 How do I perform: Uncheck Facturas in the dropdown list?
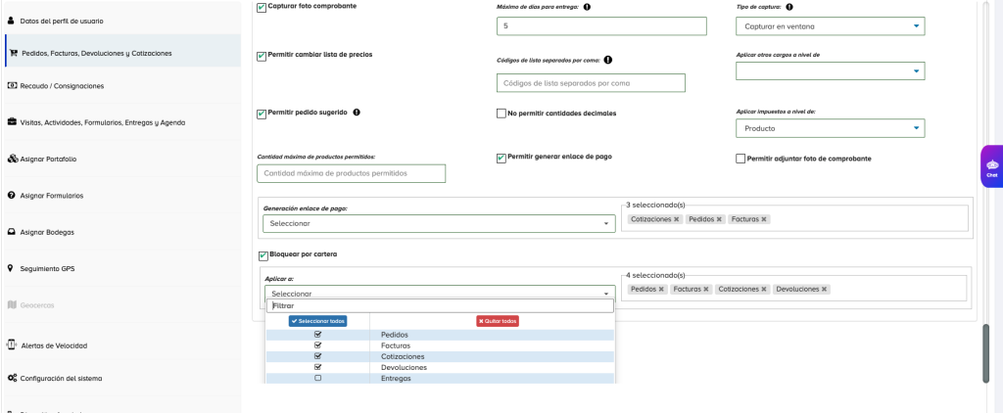tap(318, 345)
